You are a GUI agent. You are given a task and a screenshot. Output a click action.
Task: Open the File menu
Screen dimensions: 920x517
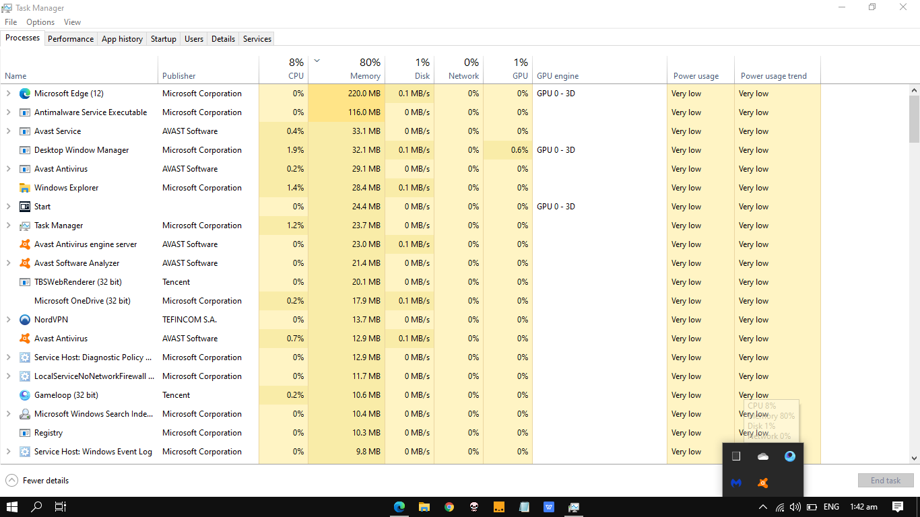11,22
